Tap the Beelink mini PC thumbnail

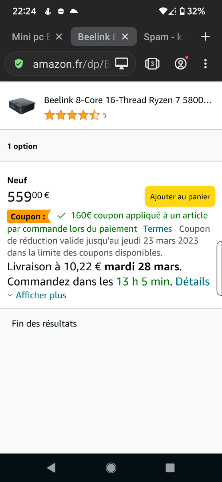pos(22,105)
